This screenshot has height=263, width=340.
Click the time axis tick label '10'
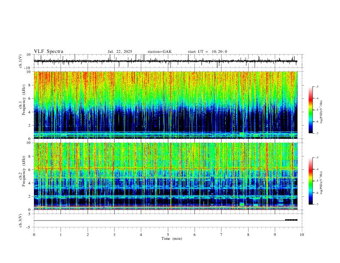[x=302, y=235]
